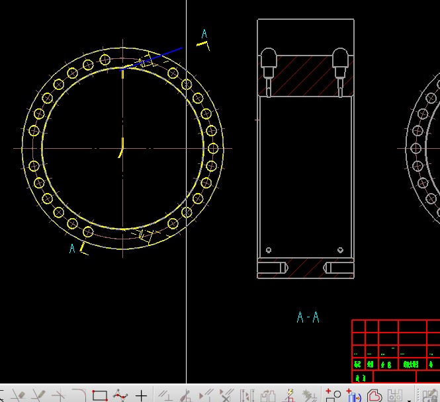
Task: Choose the break at intersection tool
Action: click(x=59, y=395)
